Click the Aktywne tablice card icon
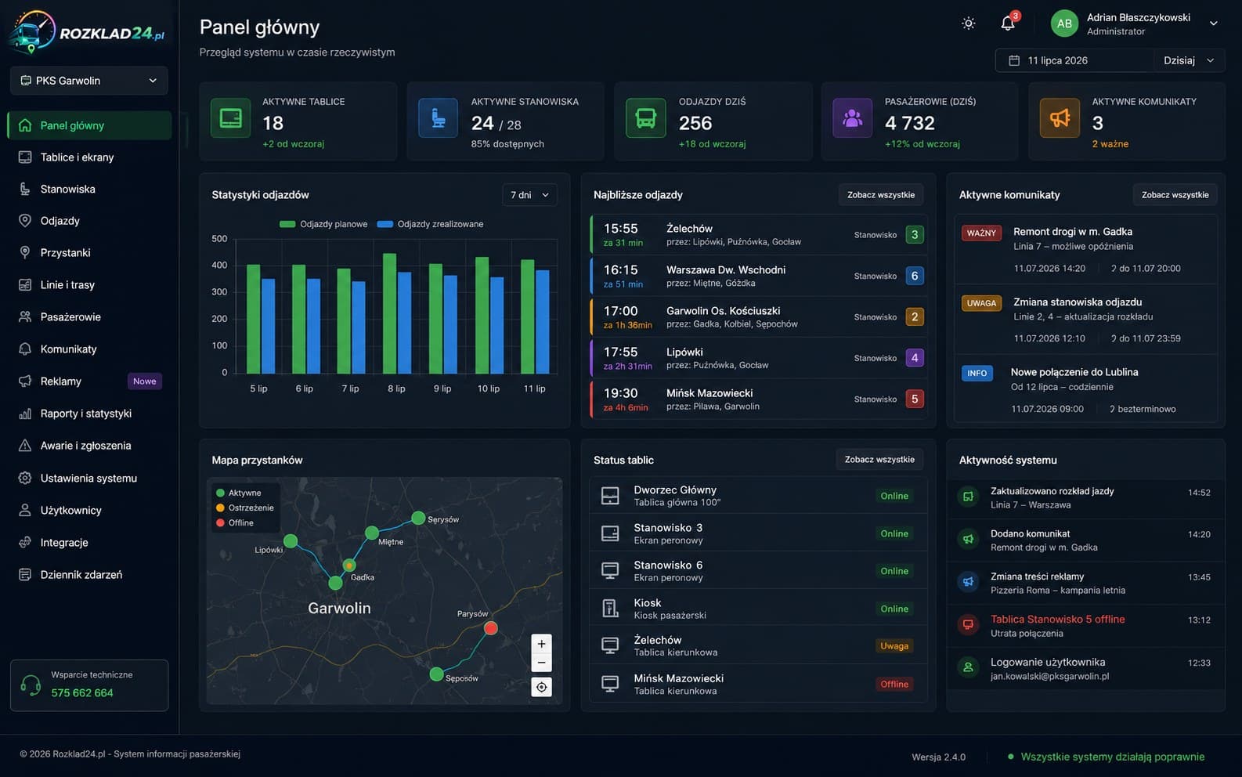This screenshot has width=1242, height=777. (x=231, y=118)
